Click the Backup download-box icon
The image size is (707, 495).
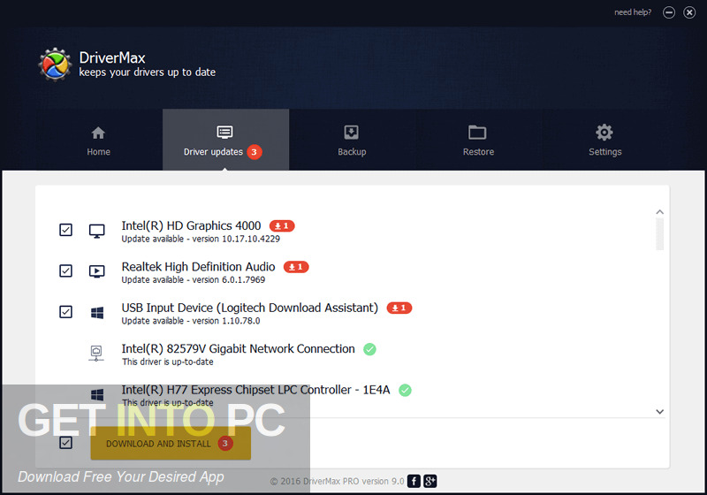pyautogui.click(x=351, y=132)
